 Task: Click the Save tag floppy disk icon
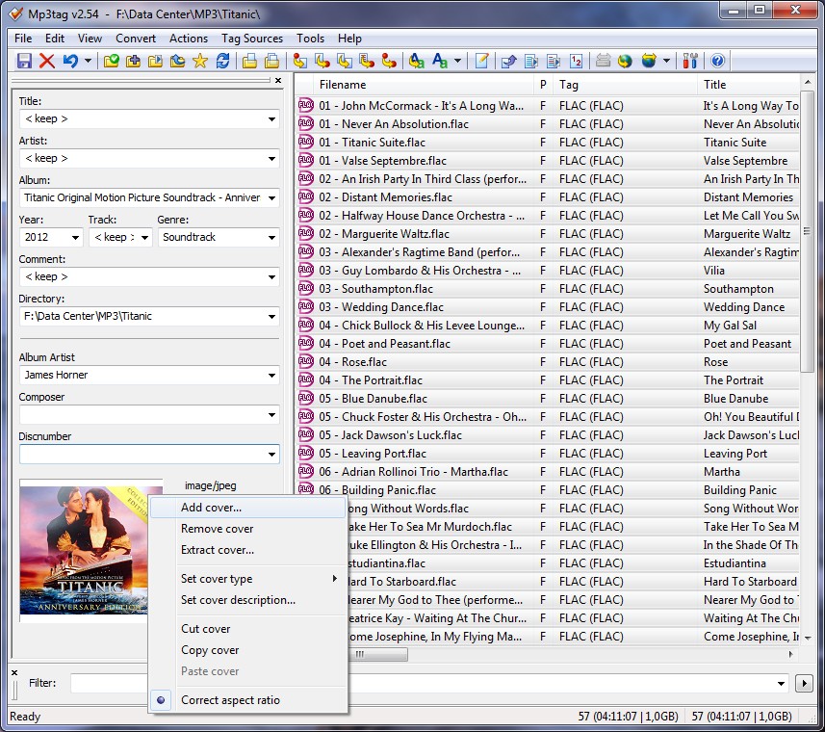[24, 61]
